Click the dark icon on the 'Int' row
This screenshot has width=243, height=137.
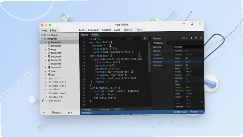tap(49, 75)
